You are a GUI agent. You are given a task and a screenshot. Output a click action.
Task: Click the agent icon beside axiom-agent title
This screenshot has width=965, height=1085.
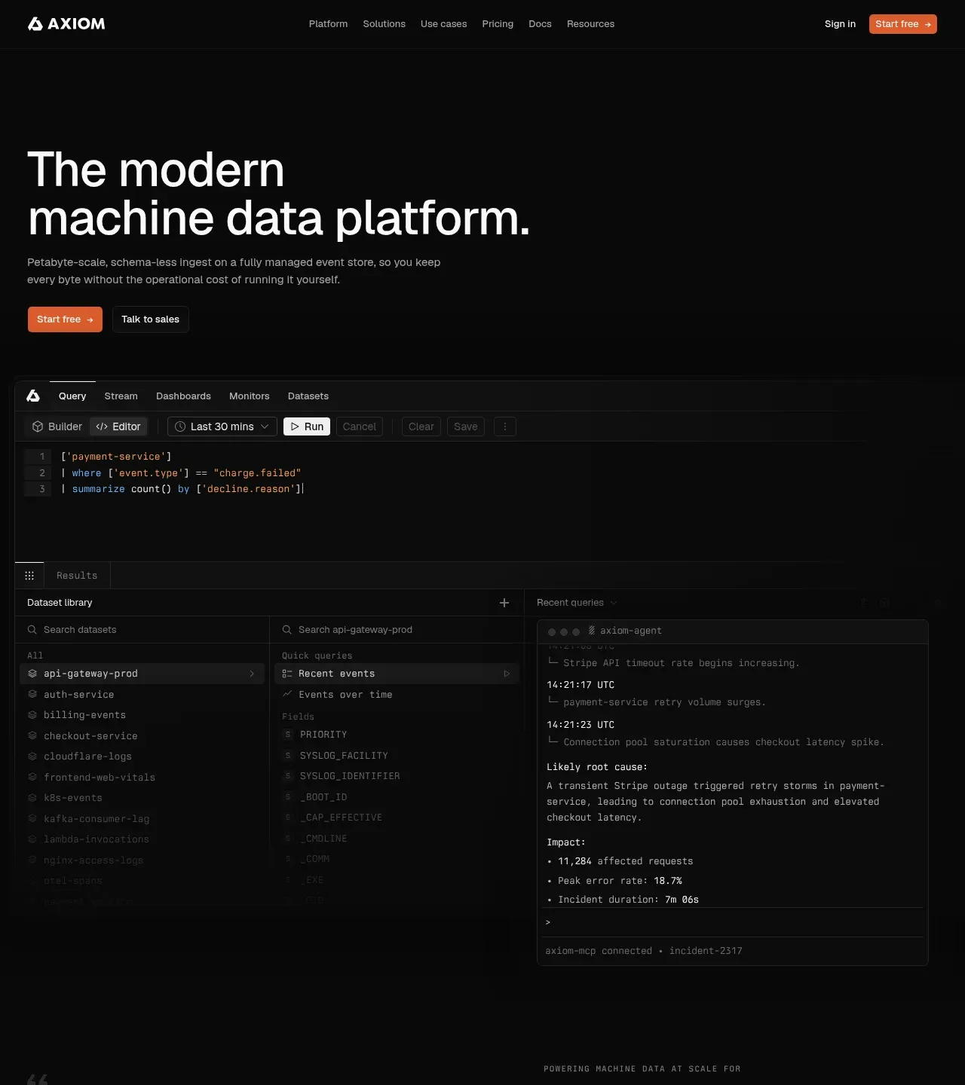592,631
